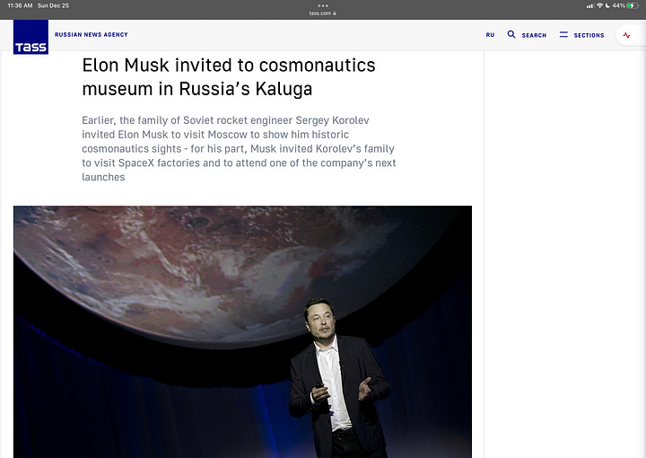Image resolution: width=646 pixels, height=458 pixels.
Task: Tap the Wi-Fi status icon
Action: [x=600, y=5]
